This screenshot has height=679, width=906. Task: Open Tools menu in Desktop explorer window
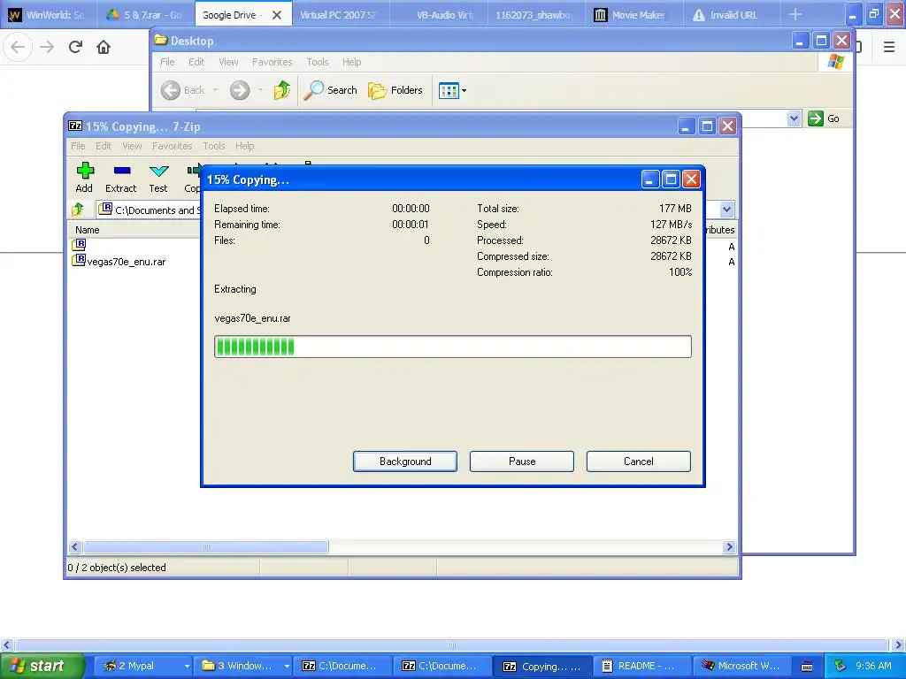pyautogui.click(x=318, y=62)
